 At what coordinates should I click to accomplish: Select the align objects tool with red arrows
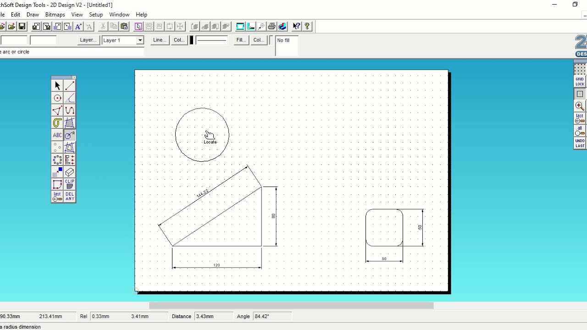point(70,160)
